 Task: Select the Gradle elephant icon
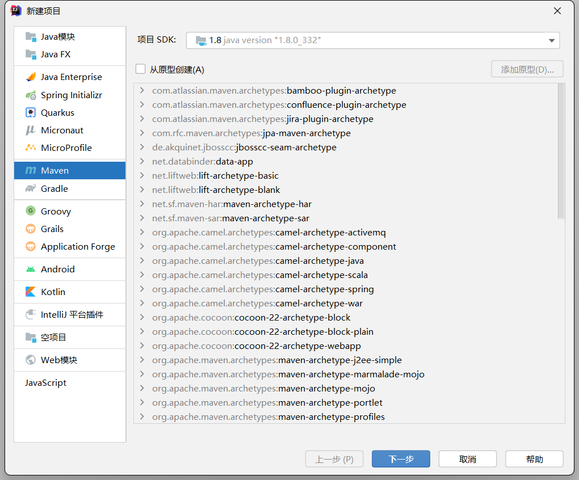pyautogui.click(x=31, y=188)
